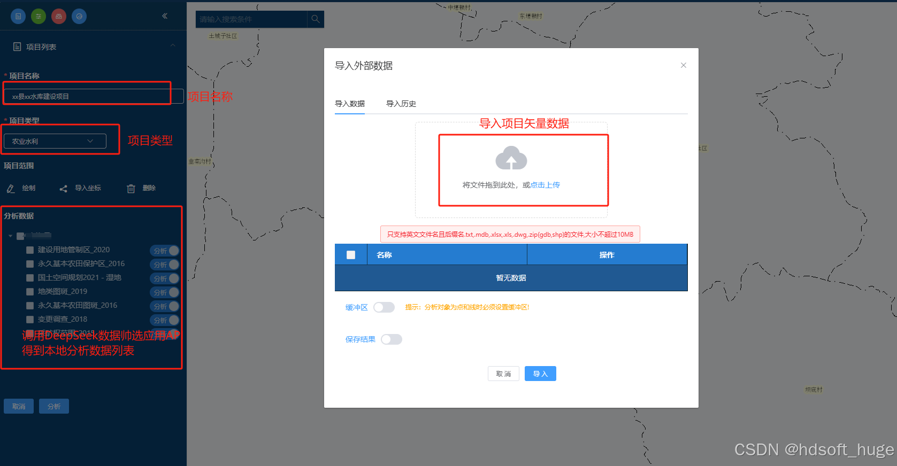Click the 土城子社区 map label
897x466 pixels.
point(223,36)
